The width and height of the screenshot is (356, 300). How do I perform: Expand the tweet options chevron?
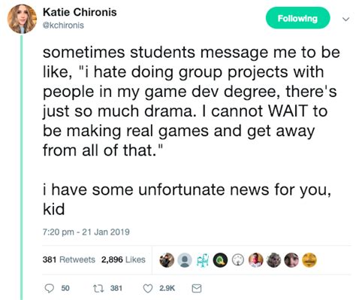tap(345, 19)
